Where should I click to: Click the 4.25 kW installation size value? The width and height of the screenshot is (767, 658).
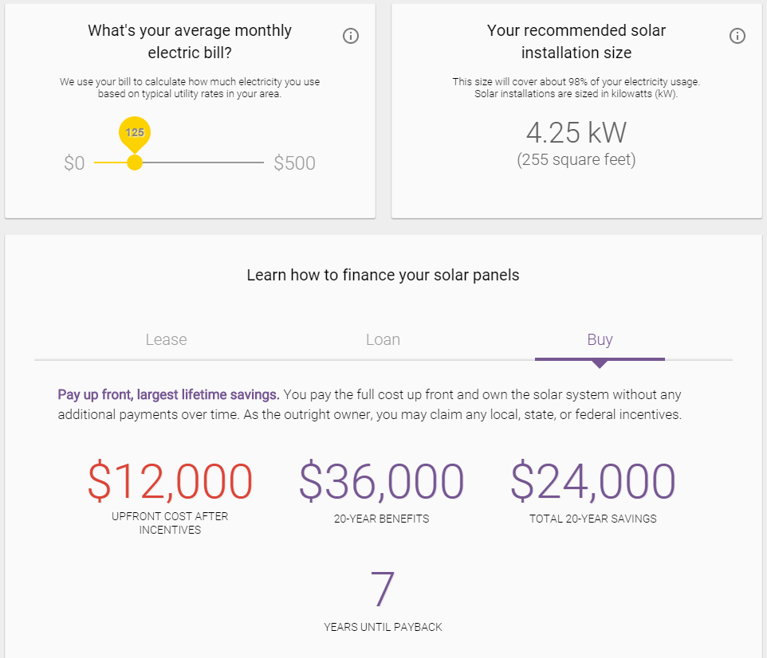(x=576, y=131)
